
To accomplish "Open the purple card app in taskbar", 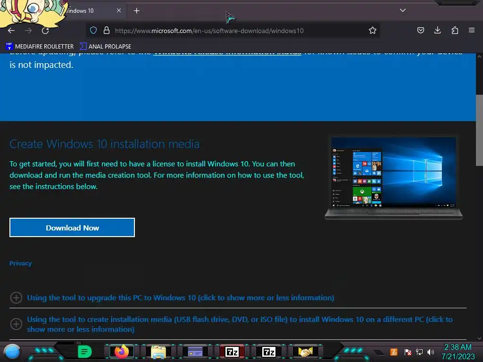I will tap(195, 352).
